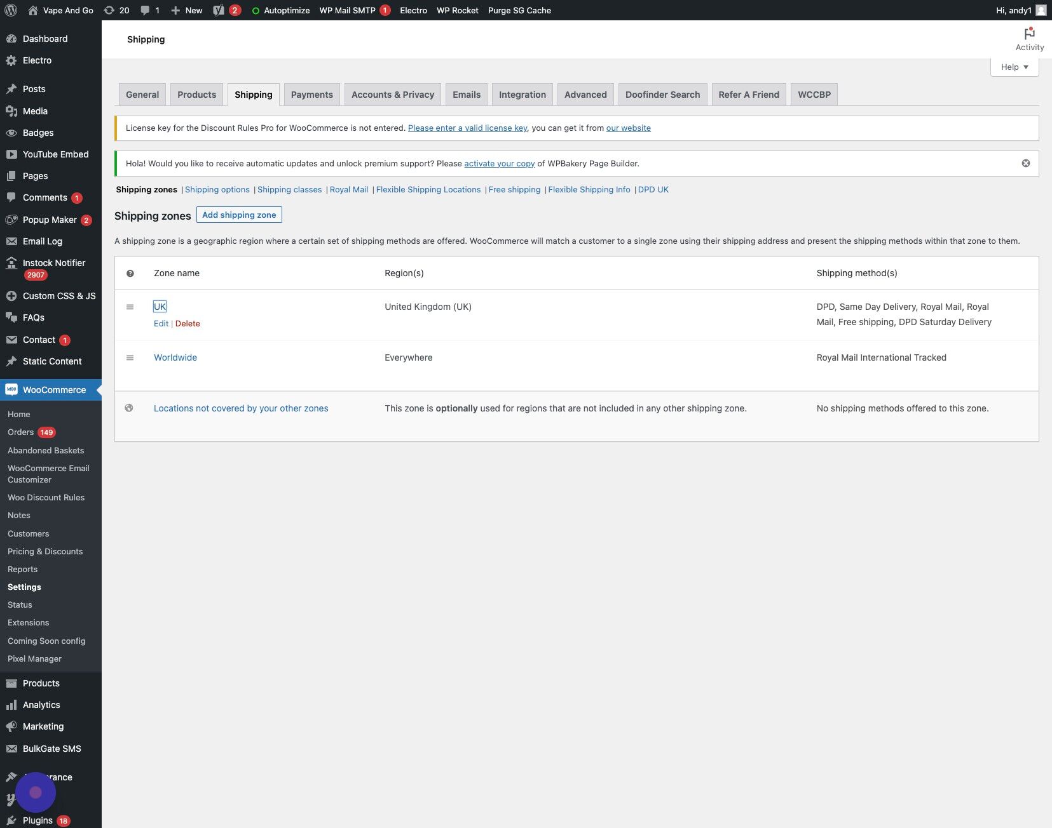Image resolution: width=1052 pixels, height=828 pixels.
Task: Click the Please enter a valid license key link
Action: tap(468, 128)
